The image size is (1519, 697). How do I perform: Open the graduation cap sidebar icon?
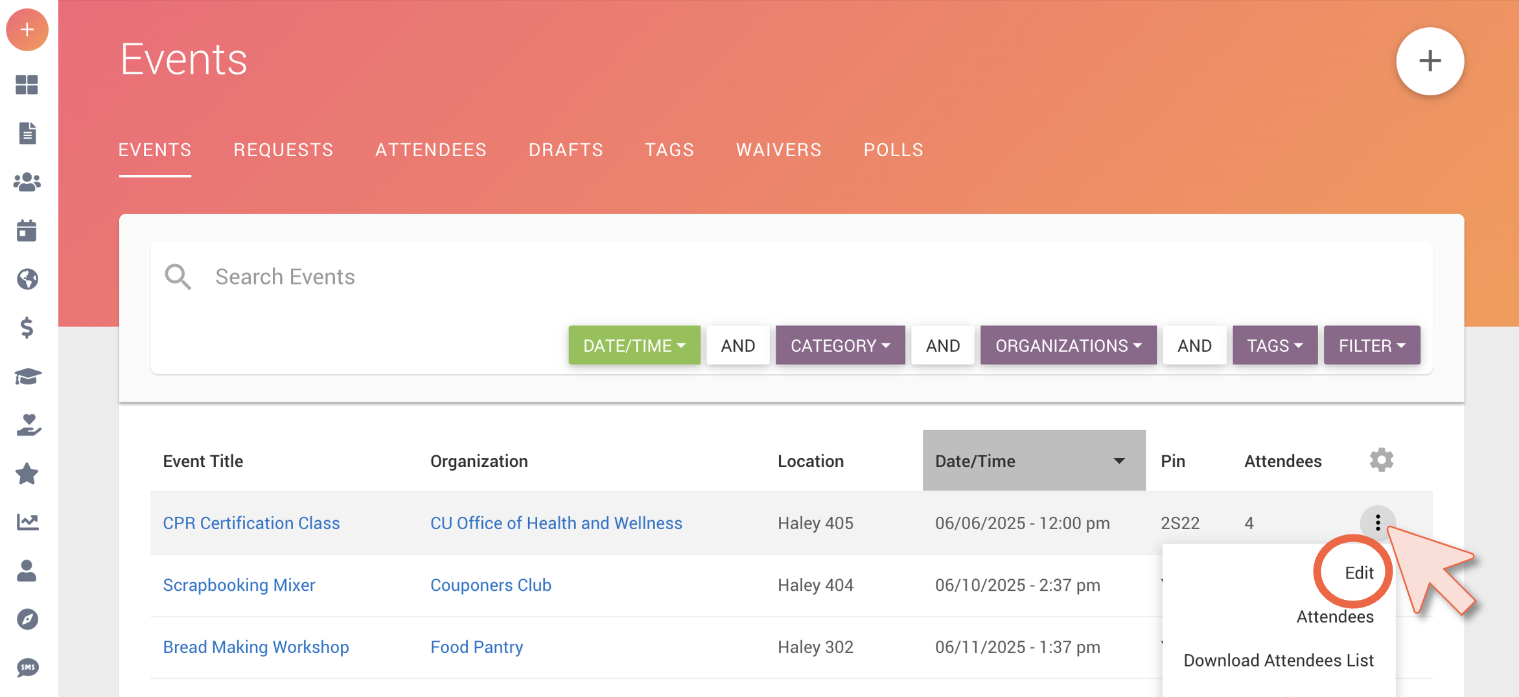(x=27, y=376)
